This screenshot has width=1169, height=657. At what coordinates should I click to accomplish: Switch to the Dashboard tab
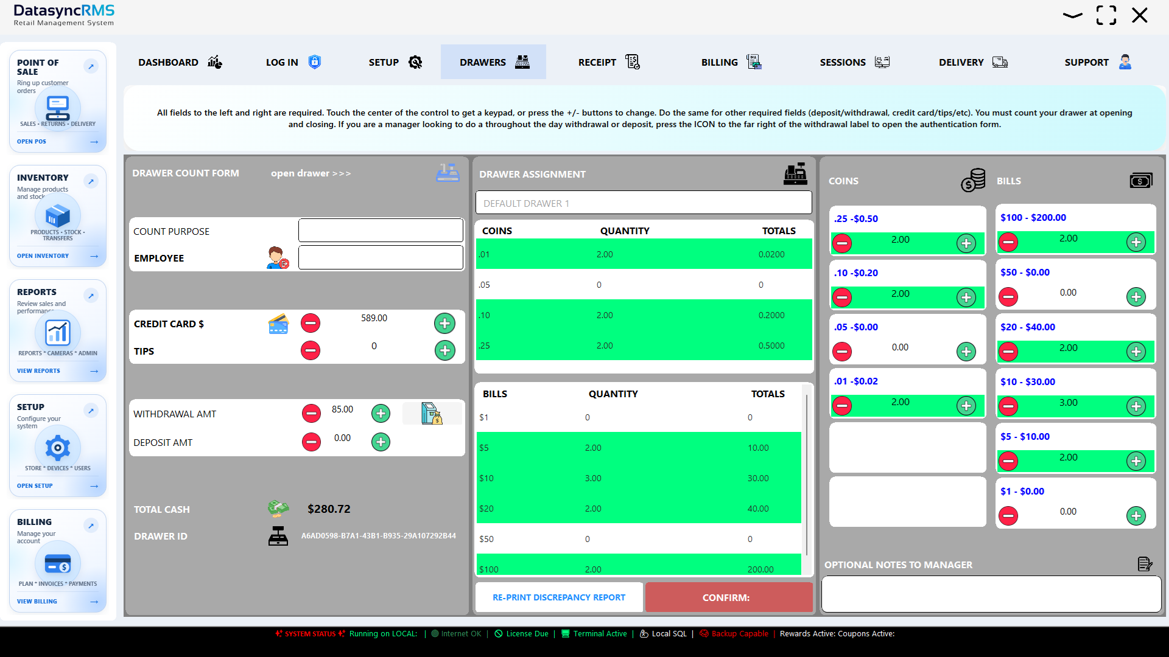click(180, 62)
